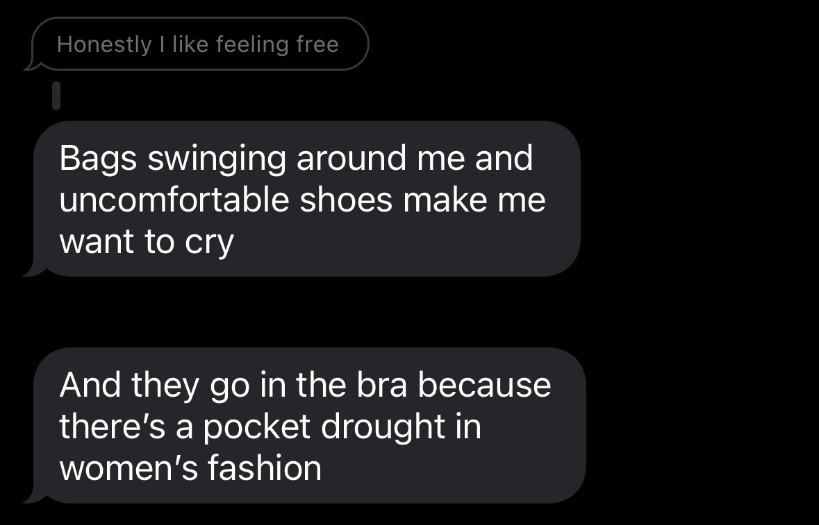
Task: Click the word 'uncomfortable' in the first message
Action: coord(174,199)
